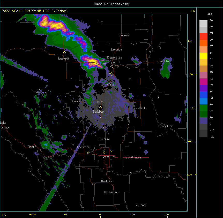The height and width of the screenshot is (218, 223).
Task: Click the white plus marker north of Drumheller
Action: 158,97
